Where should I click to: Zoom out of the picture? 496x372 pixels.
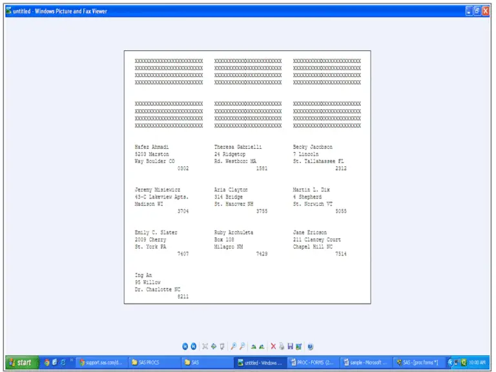pos(242,347)
